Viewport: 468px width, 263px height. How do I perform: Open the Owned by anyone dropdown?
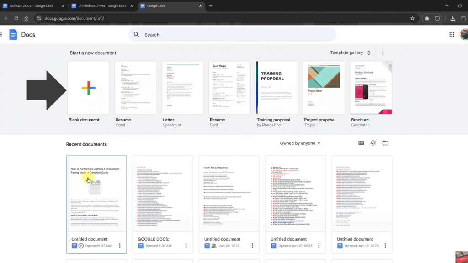click(x=300, y=143)
